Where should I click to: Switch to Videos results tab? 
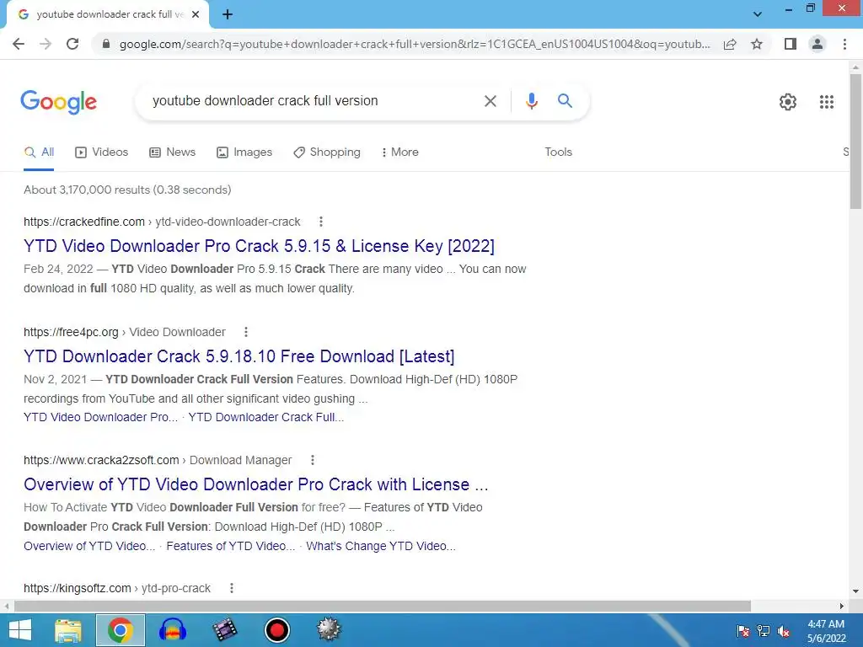101,152
